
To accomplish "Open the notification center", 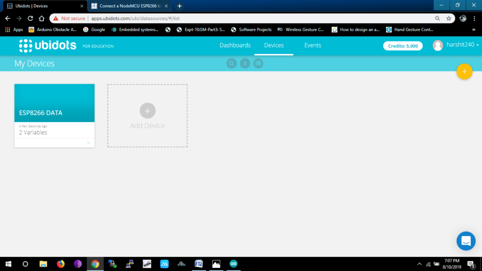I will click(x=471, y=264).
